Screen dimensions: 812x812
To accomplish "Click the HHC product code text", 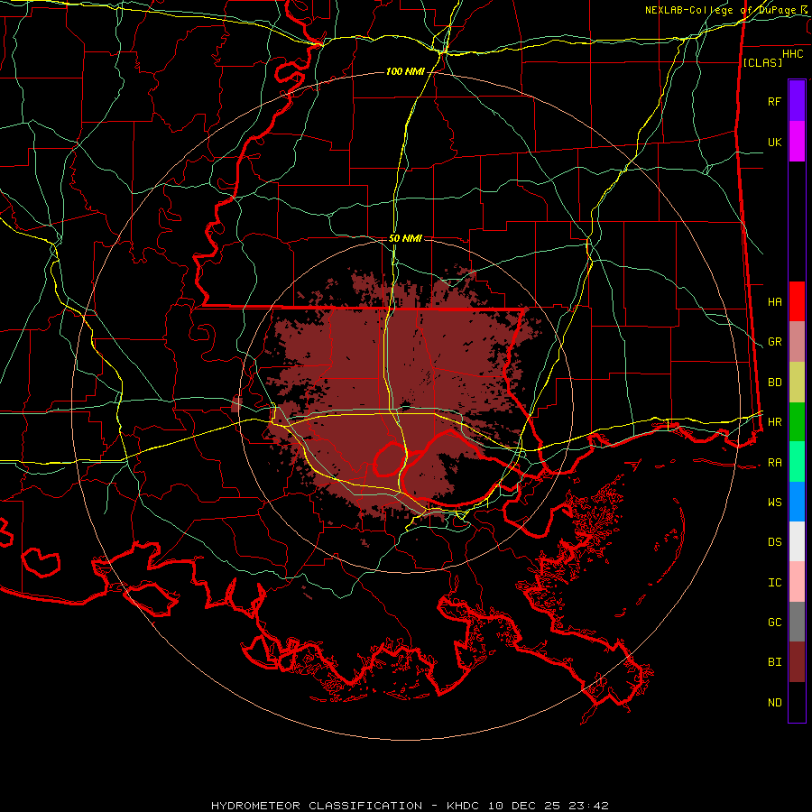I will (x=793, y=54).
